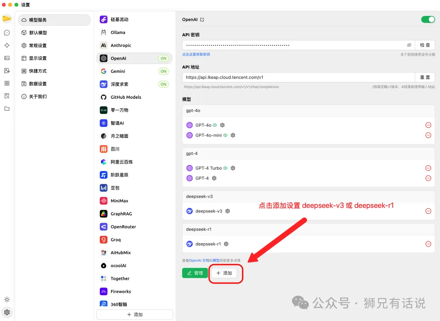Open 数据设置 settings section
The width and height of the screenshot is (440, 321).
click(54, 84)
